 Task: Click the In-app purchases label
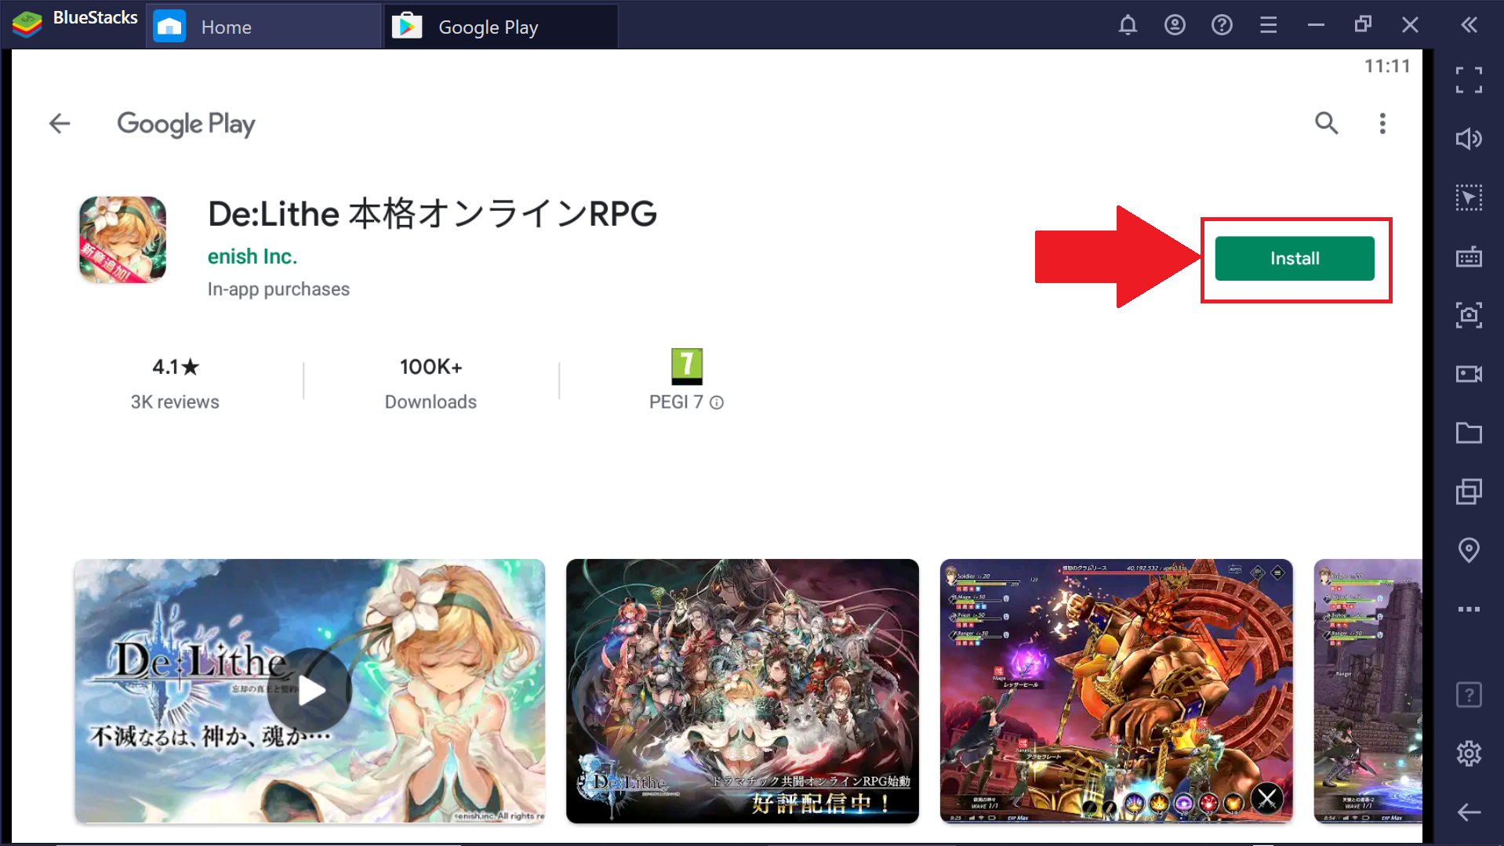point(278,289)
